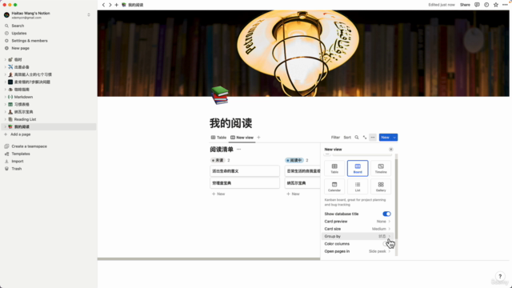Open the Card preview setting
Image resolution: width=512 pixels, height=288 pixels.
click(x=358, y=222)
